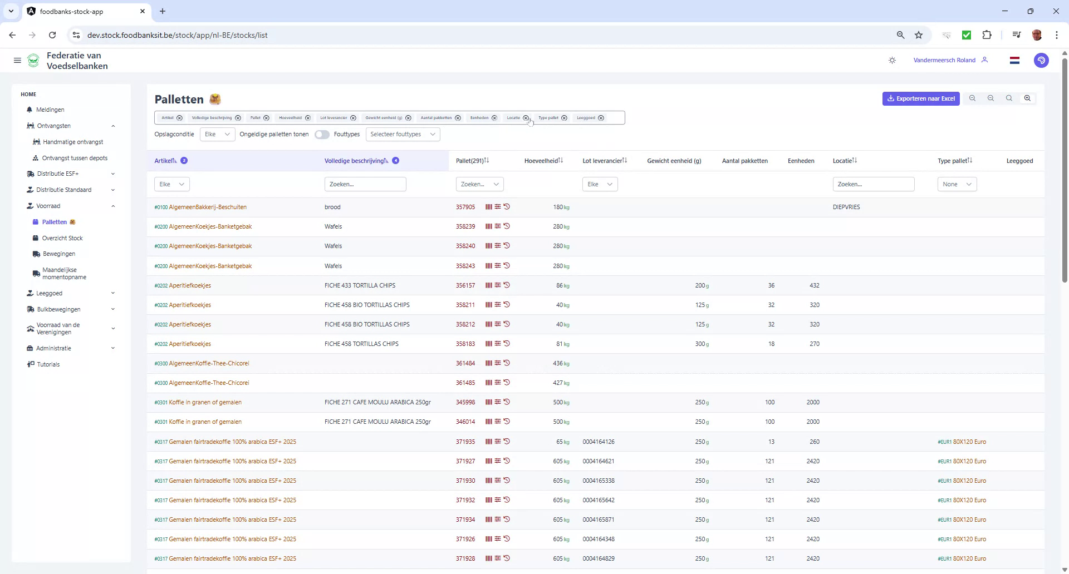The width and height of the screenshot is (1069, 574).
Task: Select the Dutch flag language icon
Action: pyautogui.click(x=1014, y=60)
